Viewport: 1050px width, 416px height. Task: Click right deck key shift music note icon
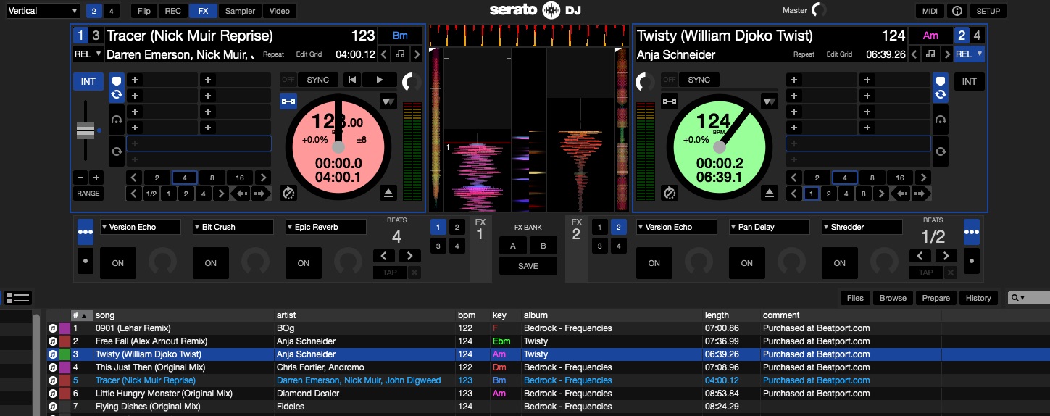coord(930,54)
